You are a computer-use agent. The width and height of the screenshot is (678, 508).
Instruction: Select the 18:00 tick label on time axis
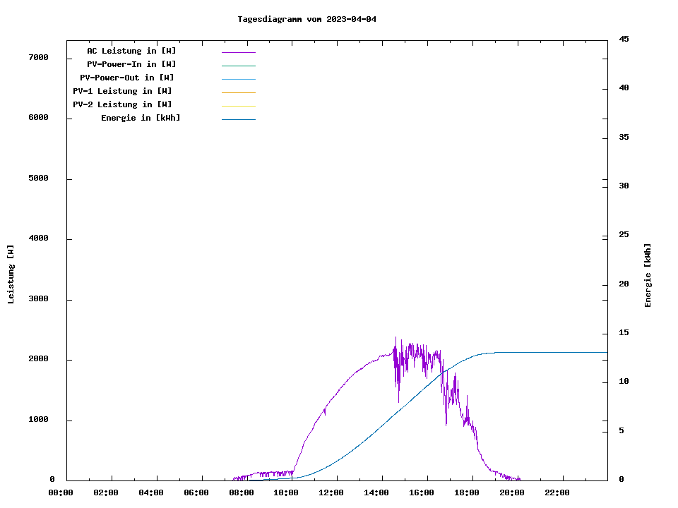[467, 492]
